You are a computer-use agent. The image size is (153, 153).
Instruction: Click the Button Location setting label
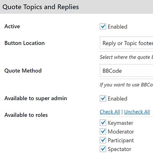click(x=24, y=43)
